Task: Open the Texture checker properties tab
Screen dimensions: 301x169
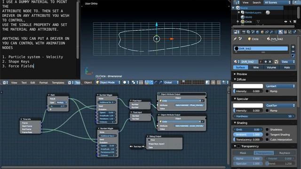Action: pyautogui.click(x=285, y=32)
